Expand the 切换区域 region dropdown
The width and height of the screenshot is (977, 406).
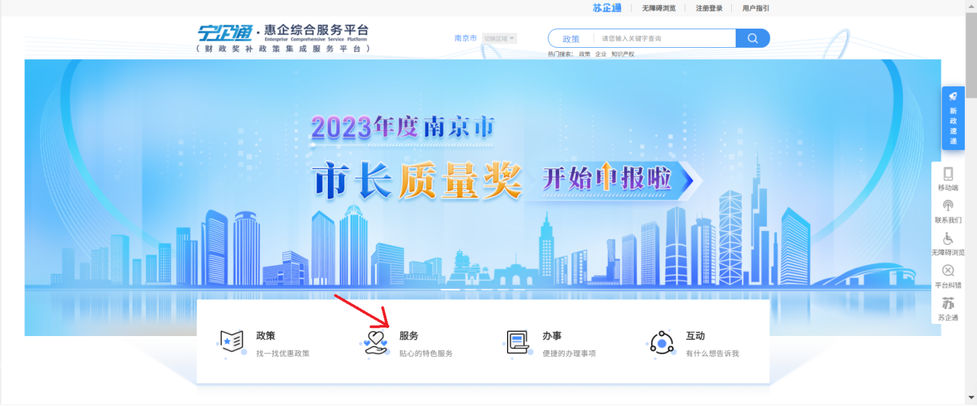[499, 39]
